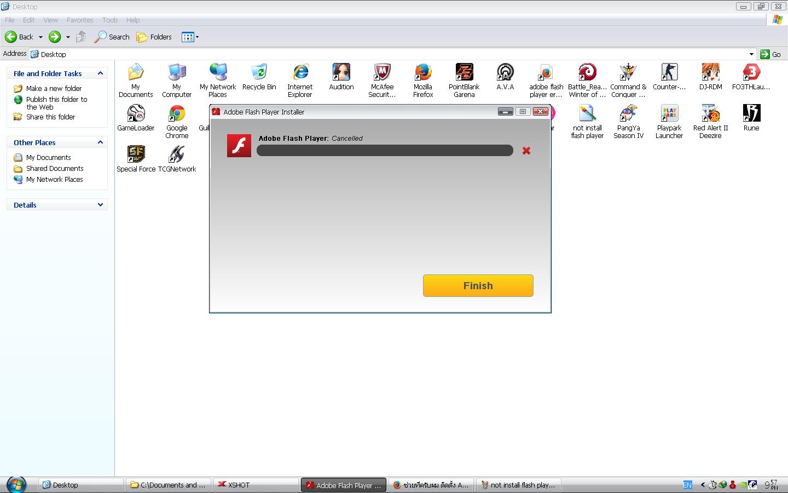Viewport: 788px width, 493px height.
Task: Select the Counter-Strike shortcut icon
Action: 669,77
